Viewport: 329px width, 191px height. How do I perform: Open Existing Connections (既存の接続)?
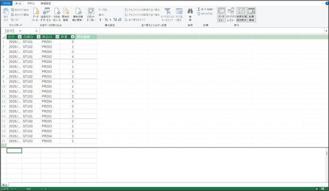(x=66, y=14)
